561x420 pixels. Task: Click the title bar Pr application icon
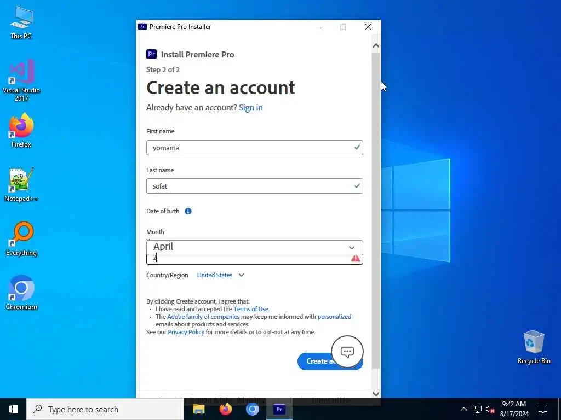[x=142, y=27]
